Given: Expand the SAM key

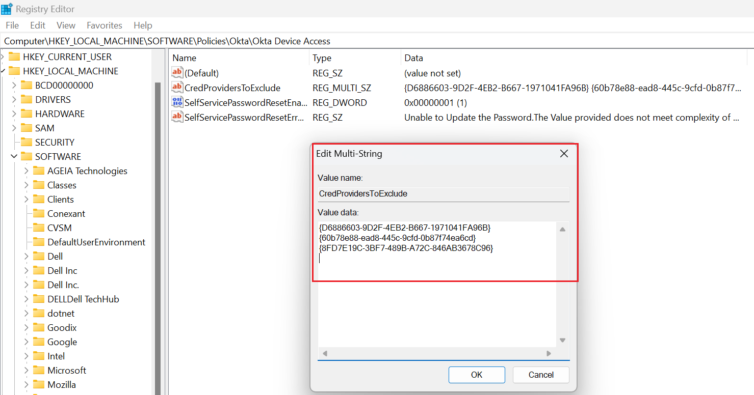Looking at the screenshot, I should (14, 128).
